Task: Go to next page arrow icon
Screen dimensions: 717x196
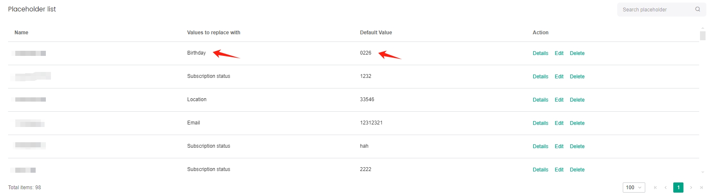Action: (x=691, y=188)
